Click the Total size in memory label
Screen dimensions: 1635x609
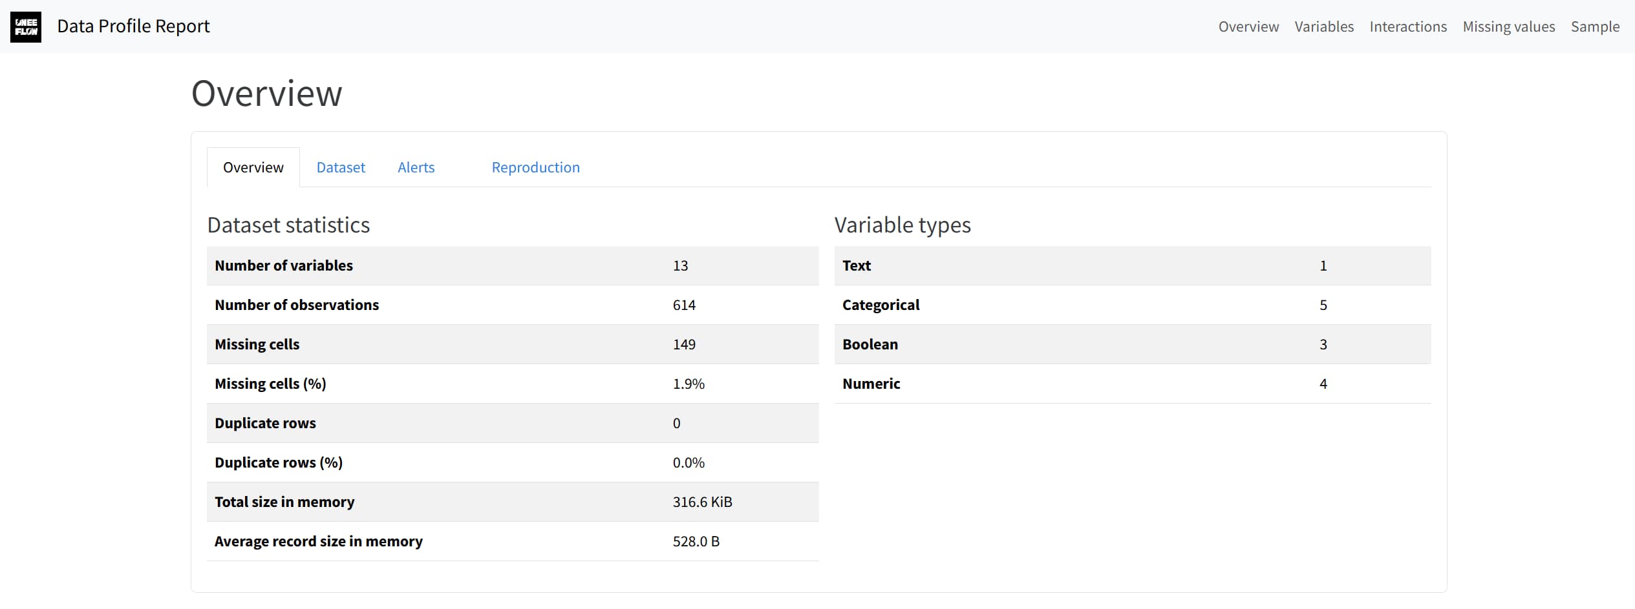[x=284, y=502]
